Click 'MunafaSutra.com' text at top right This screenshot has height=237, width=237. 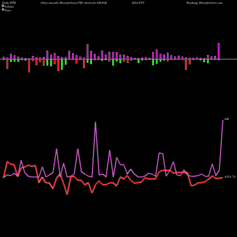point(211,3)
